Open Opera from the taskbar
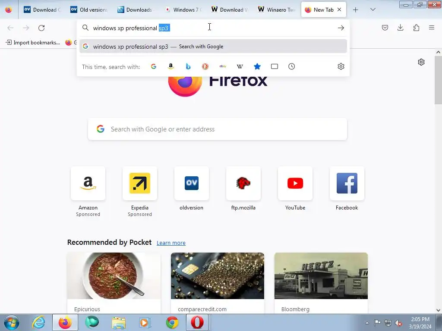 pyautogui.click(x=197, y=322)
